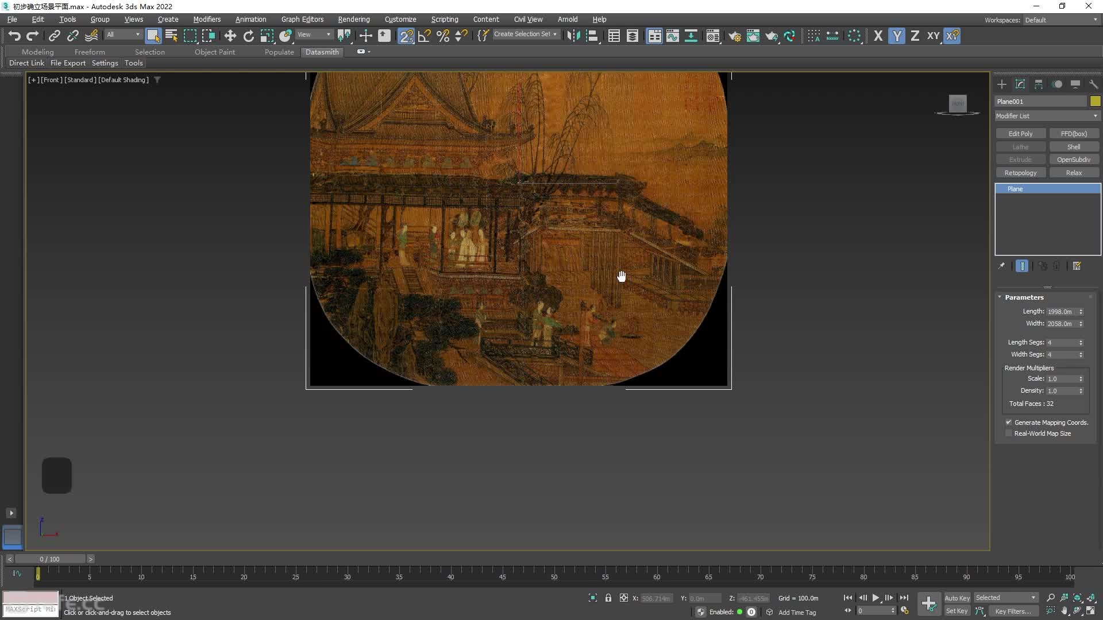Open the Graph Editors menu

point(302,20)
